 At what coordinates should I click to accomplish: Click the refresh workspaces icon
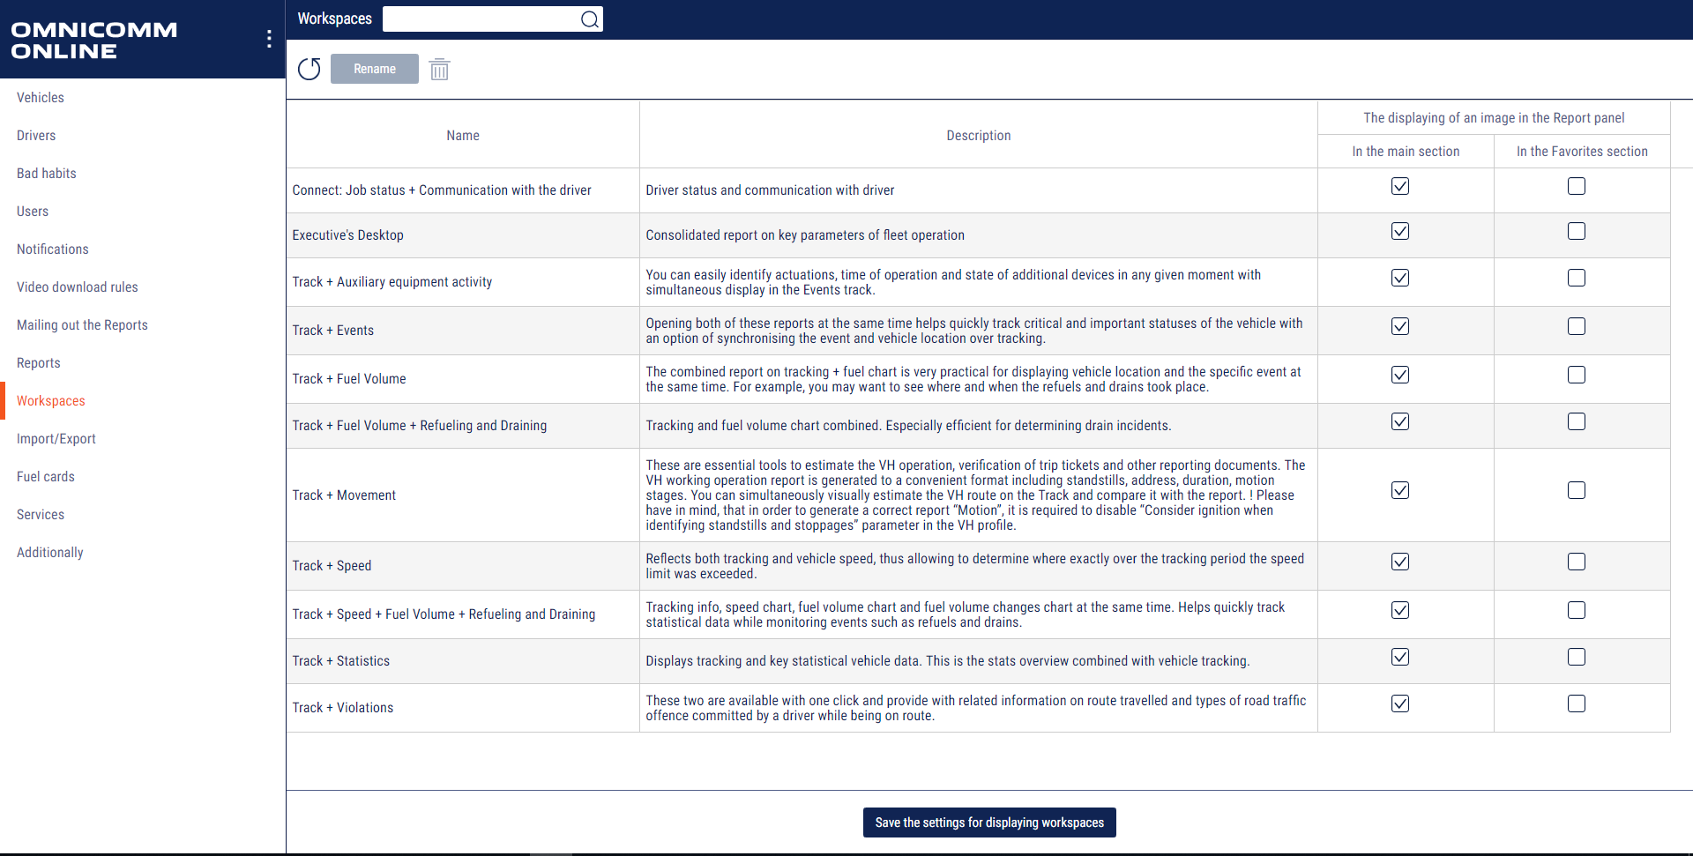[x=309, y=69]
